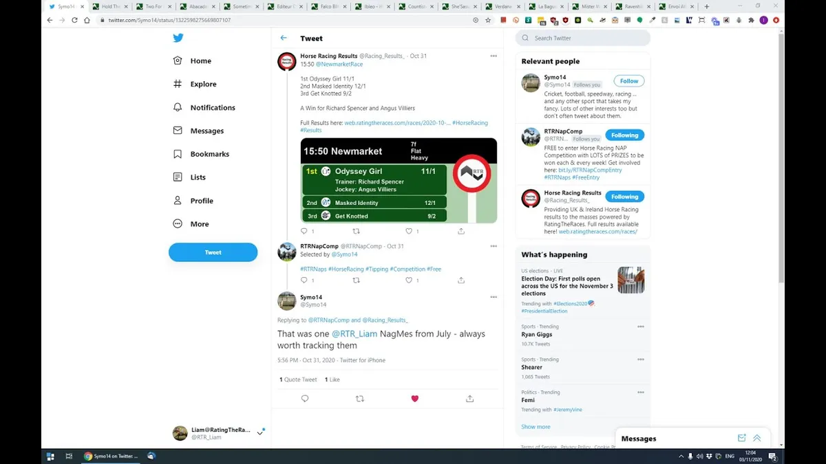Viewport: 826px width, 464px height.
Task: Reply to Symo14's tweet with comment icon
Action: click(305, 399)
